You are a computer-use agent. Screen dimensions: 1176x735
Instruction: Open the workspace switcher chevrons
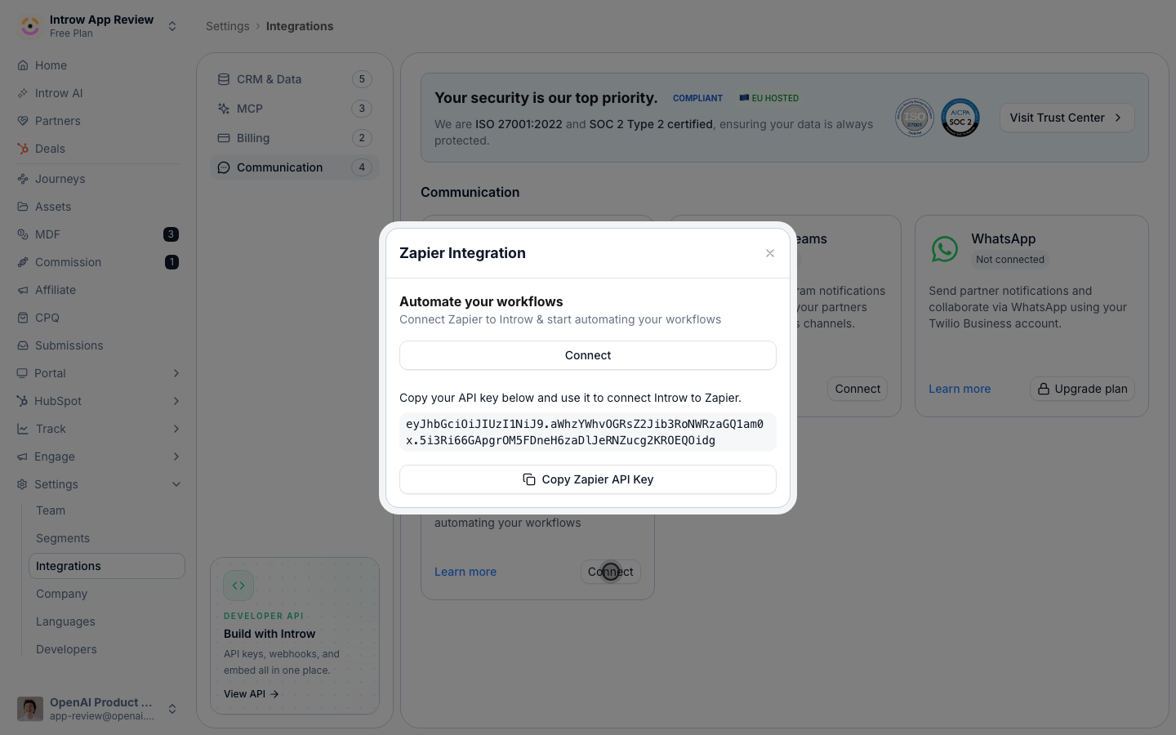[x=172, y=26]
